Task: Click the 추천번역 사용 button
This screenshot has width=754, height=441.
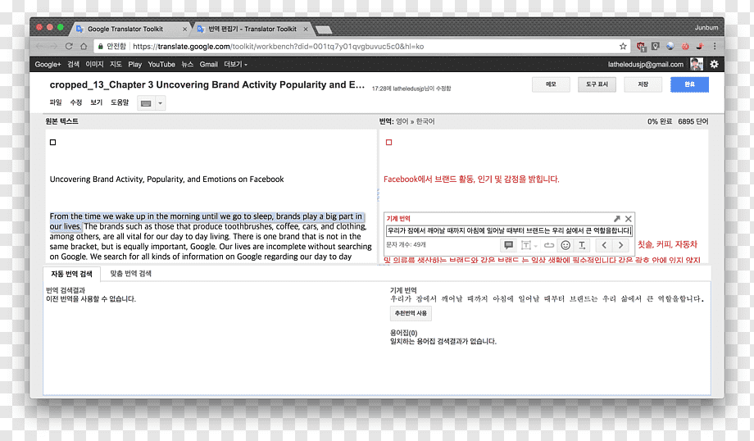Action: (x=411, y=313)
